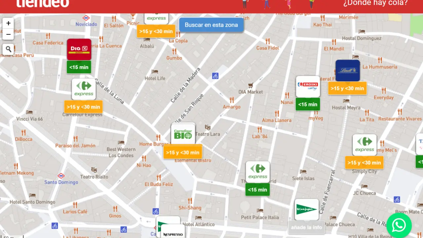Click the zoom out minus button
Viewport: 423px width, 238px height.
(x=8, y=34)
